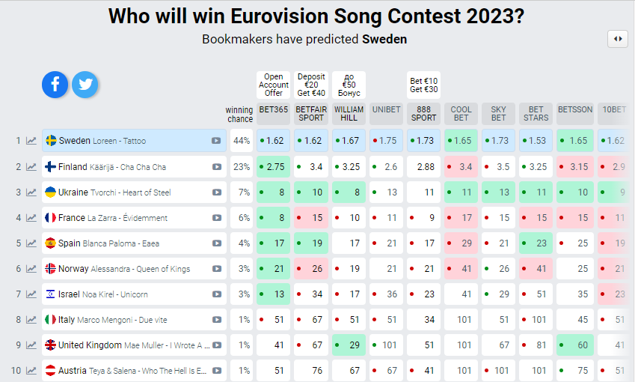Open Austria Teya & Salena entry

tap(134, 370)
